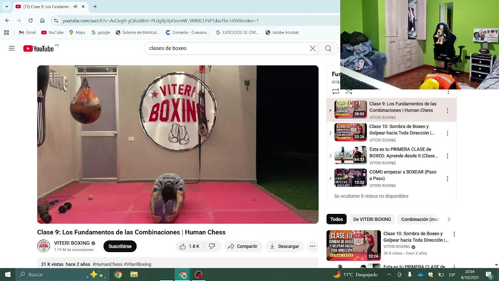499x281 pixels.
Task: Open options for Clase 9 playlist item
Action: pos(448,110)
